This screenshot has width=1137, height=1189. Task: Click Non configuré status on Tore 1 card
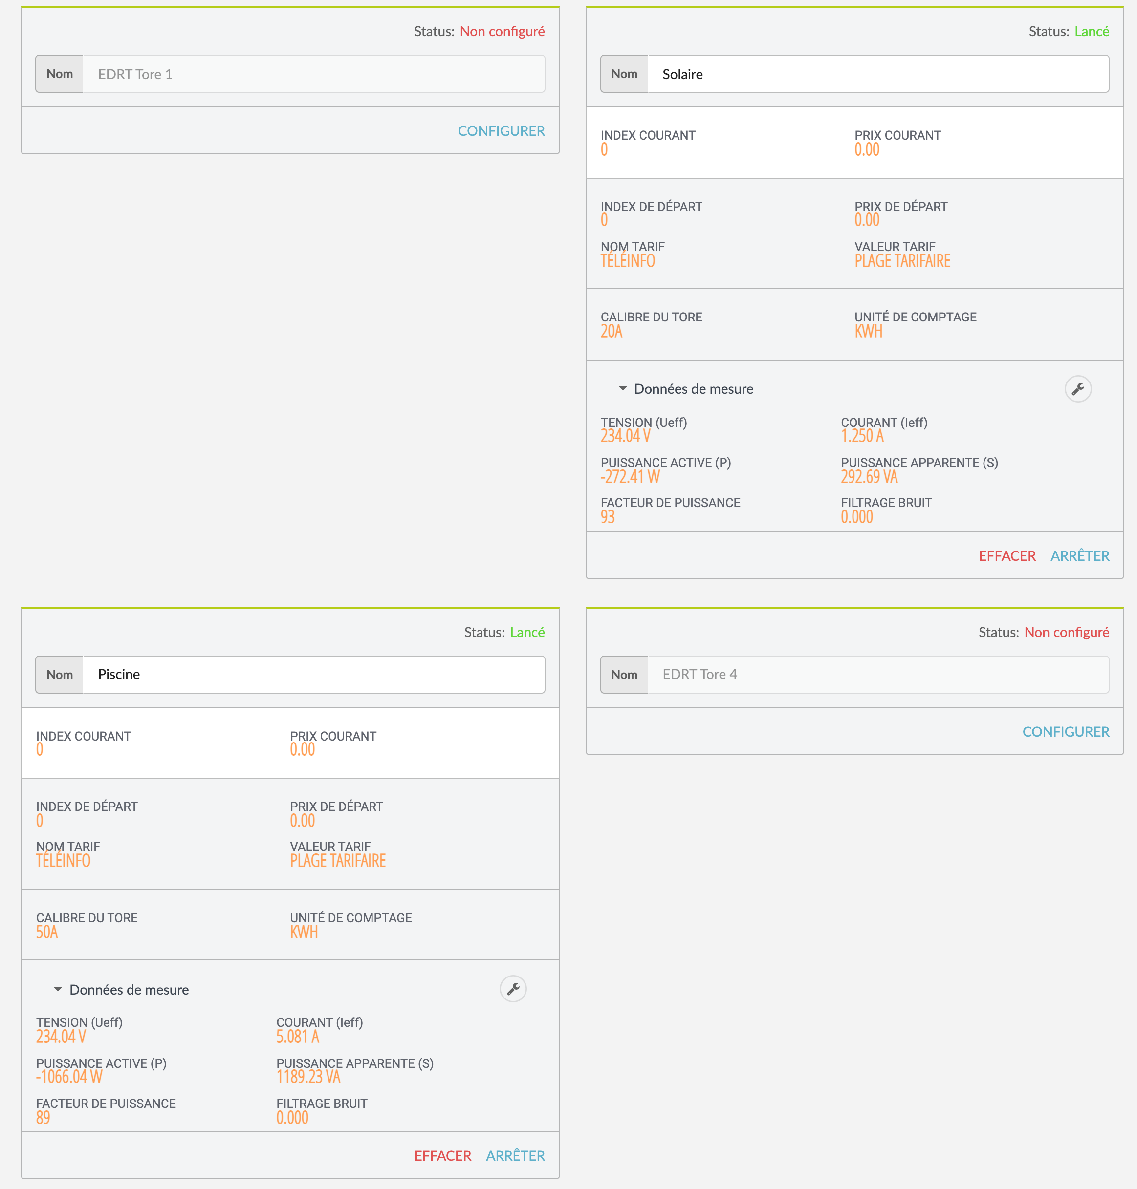[502, 31]
